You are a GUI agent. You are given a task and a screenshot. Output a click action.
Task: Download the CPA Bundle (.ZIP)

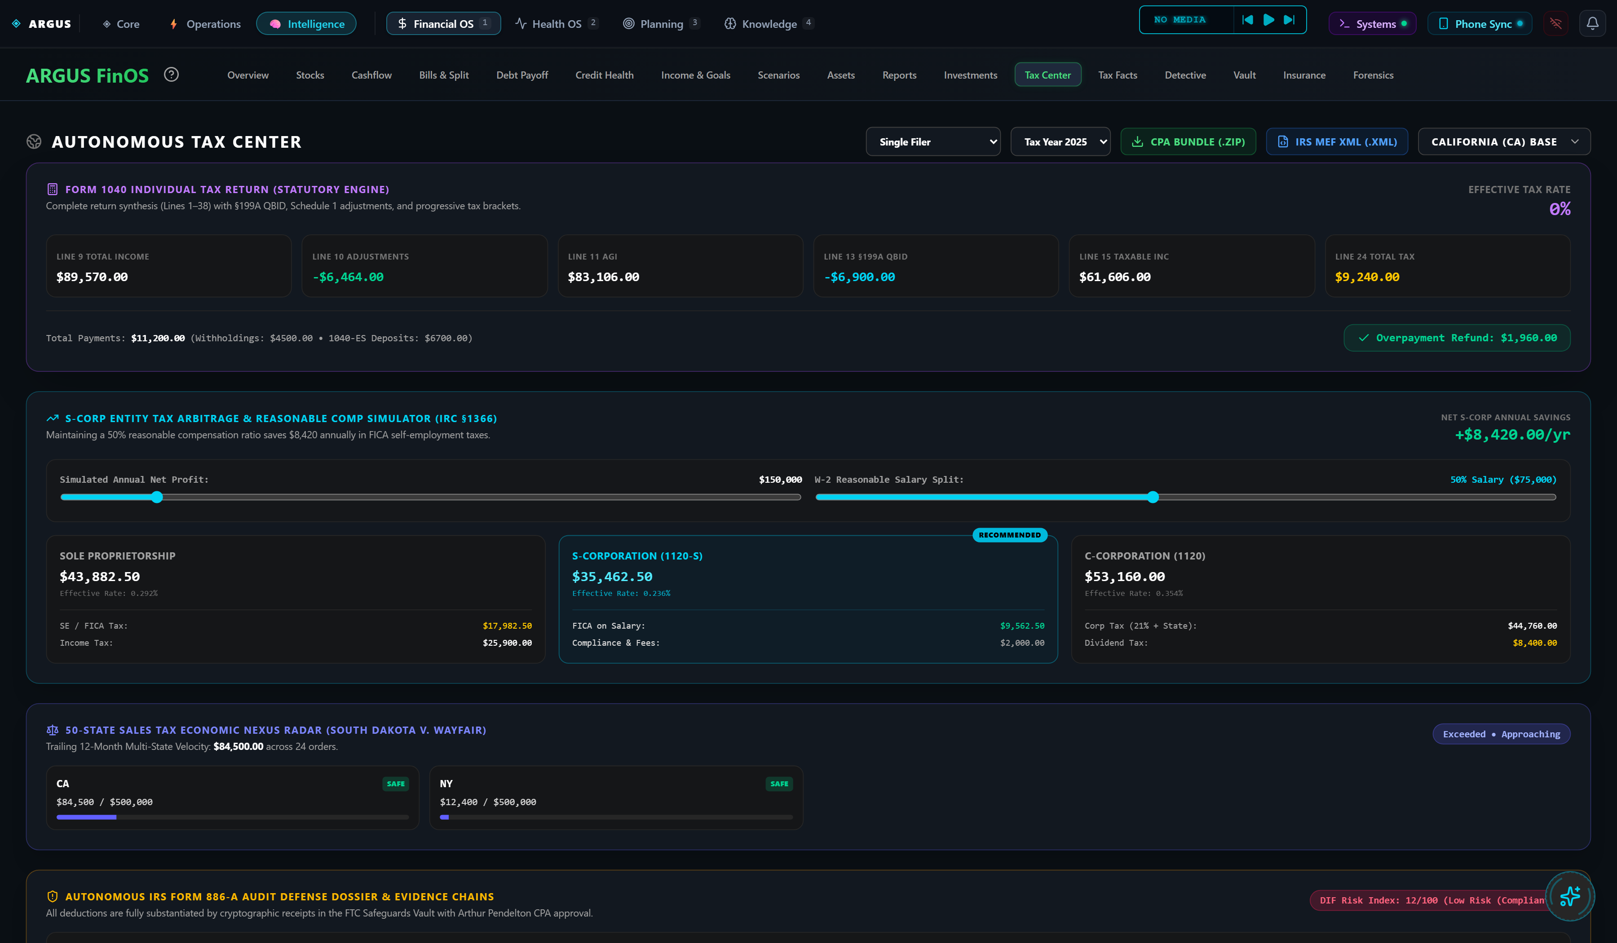pos(1188,142)
